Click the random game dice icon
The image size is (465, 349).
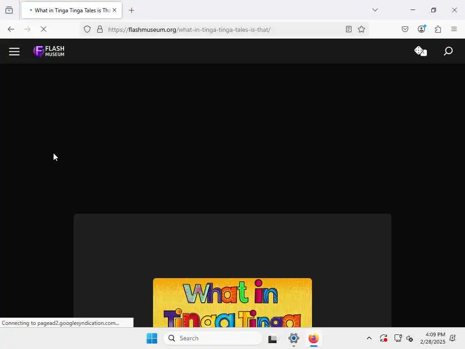(420, 51)
